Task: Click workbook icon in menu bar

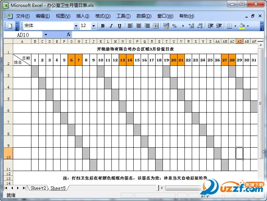Action: pyautogui.click(x=10, y=16)
